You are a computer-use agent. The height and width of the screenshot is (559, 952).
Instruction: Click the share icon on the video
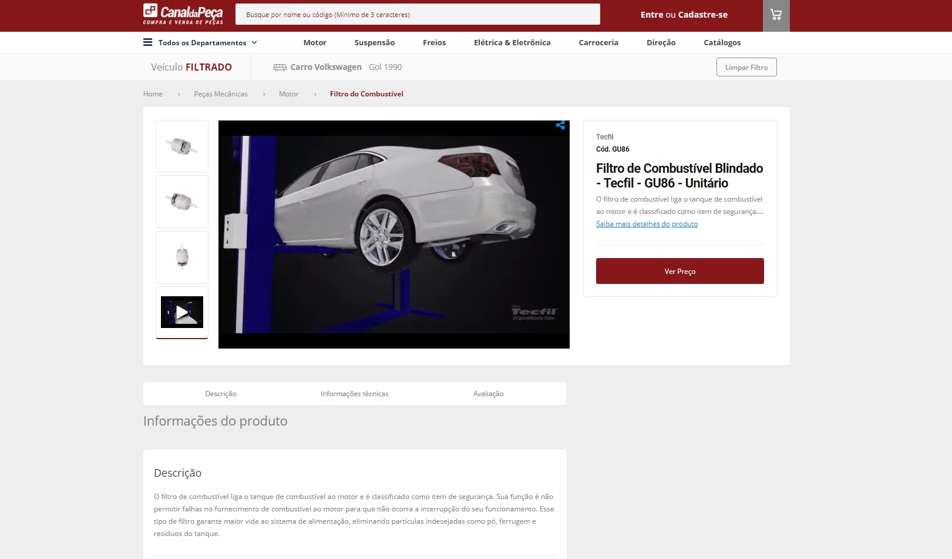coord(560,125)
